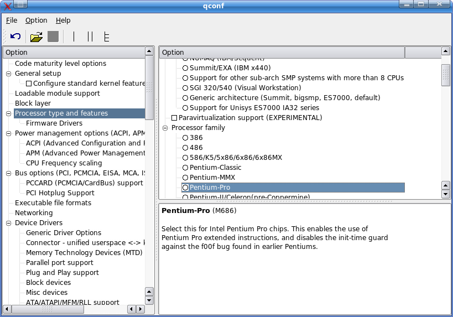Select Summit/EXA (IBM x440) radio button
Viewport: 453px width, 317px height.
185,68
